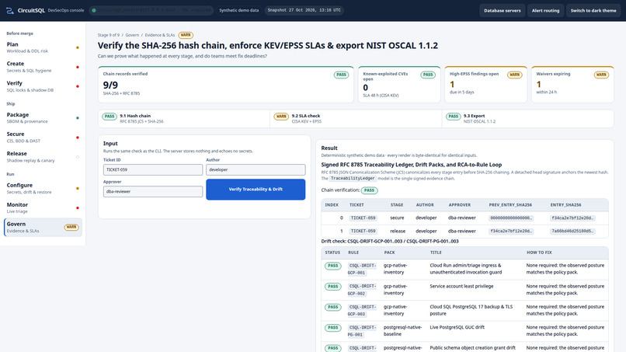Viewport: 626px width, 352px height.
Task: Click the Waivers expiring card
Action: (572, 84)
